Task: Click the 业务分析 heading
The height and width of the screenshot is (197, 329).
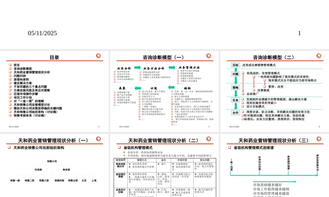Action: [x=124, y=69]
